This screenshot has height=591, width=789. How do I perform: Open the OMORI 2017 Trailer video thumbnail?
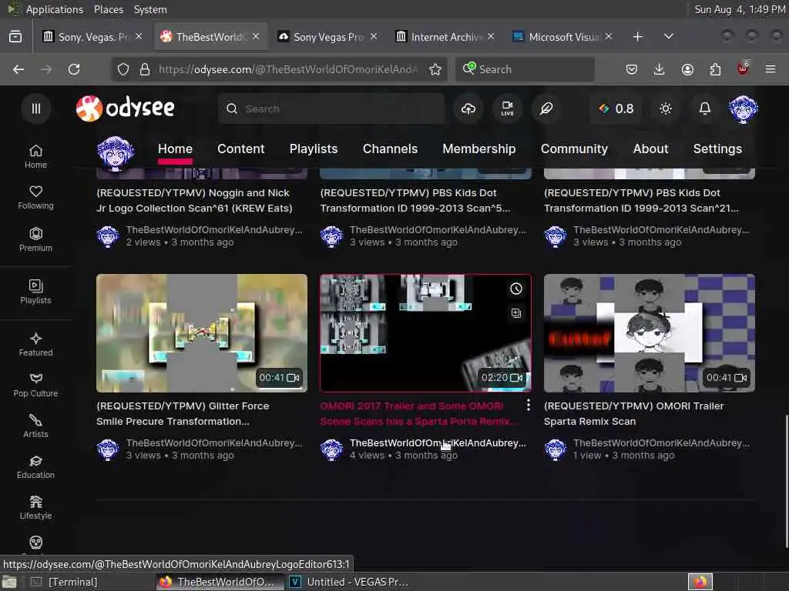tap(425, 332)
